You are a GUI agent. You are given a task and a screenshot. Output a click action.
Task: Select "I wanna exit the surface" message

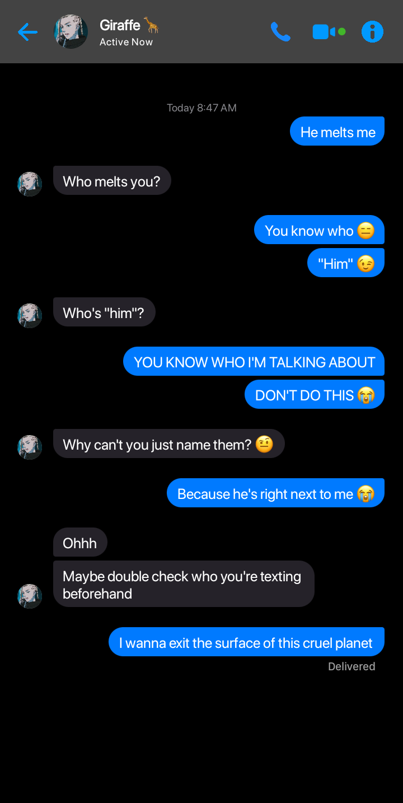click(x=247, y=642)
